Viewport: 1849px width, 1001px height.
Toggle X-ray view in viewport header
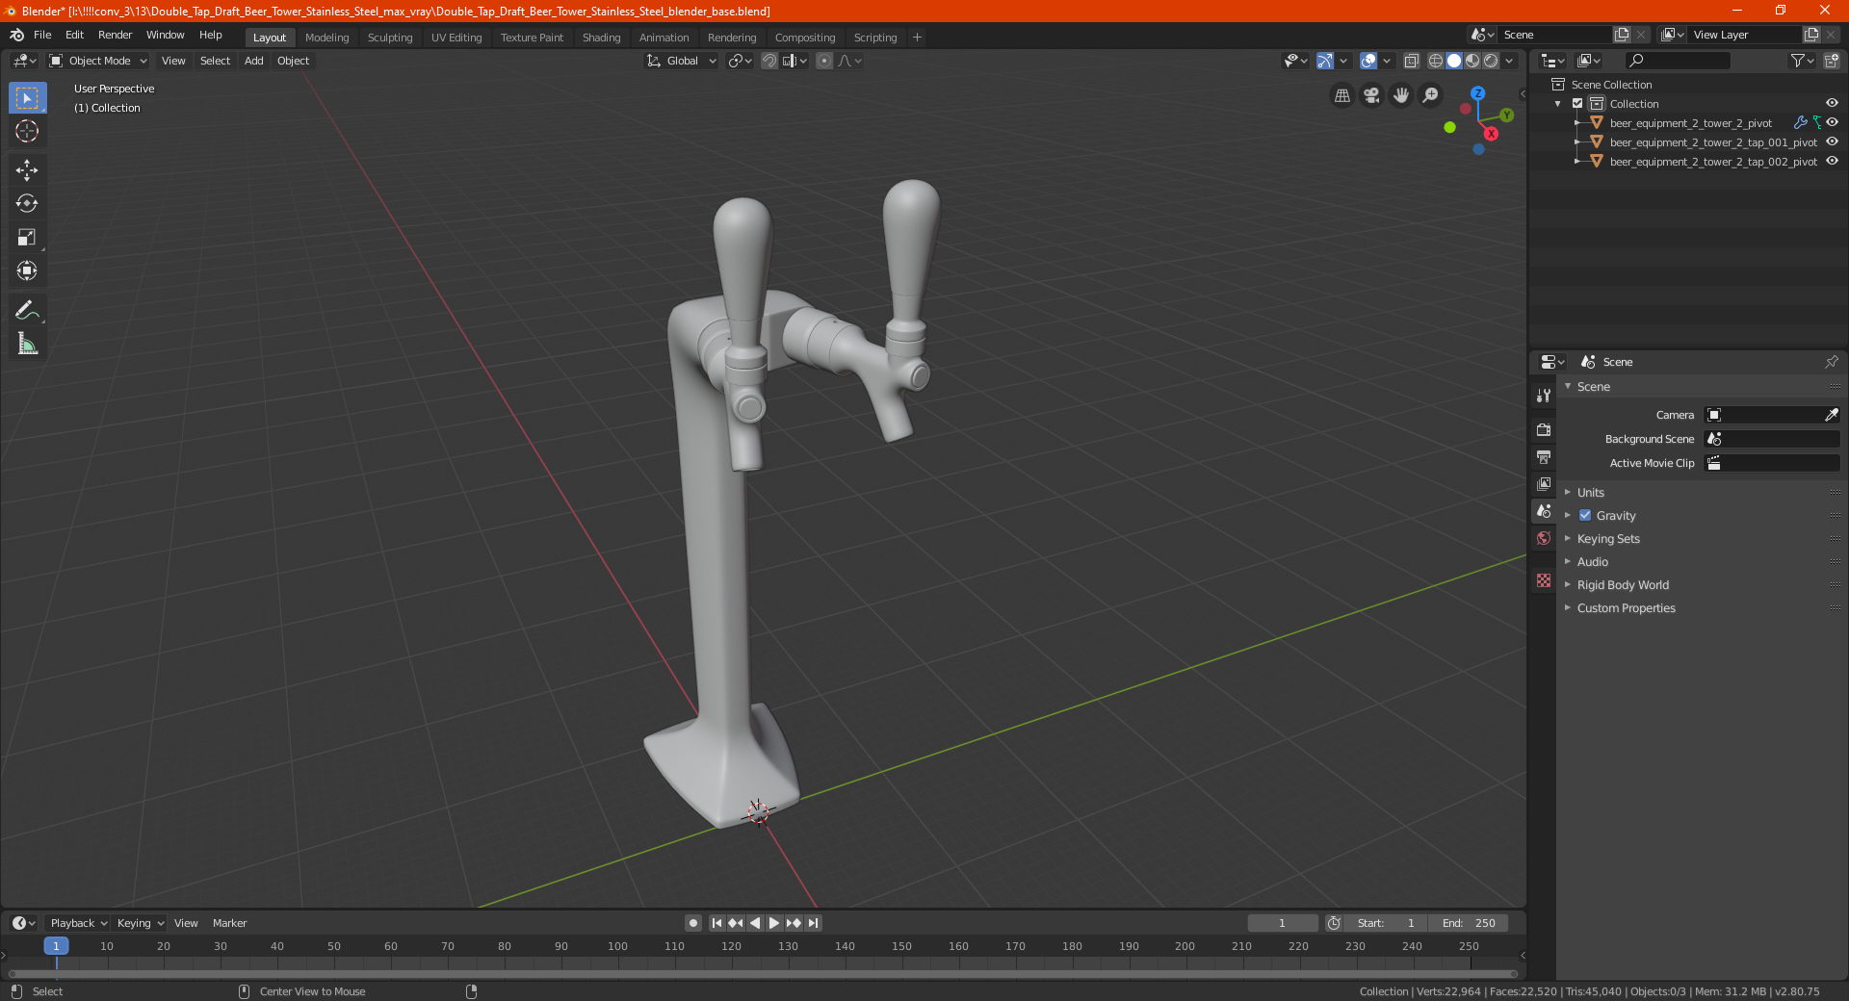(x=1412, y=61)
